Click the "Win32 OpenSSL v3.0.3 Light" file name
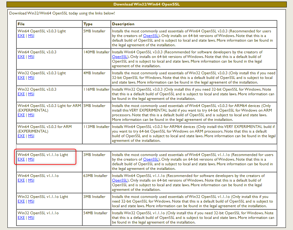 pos(42,73)
